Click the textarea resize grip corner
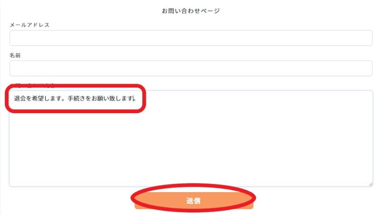381x214 pixels. (371, 185)
